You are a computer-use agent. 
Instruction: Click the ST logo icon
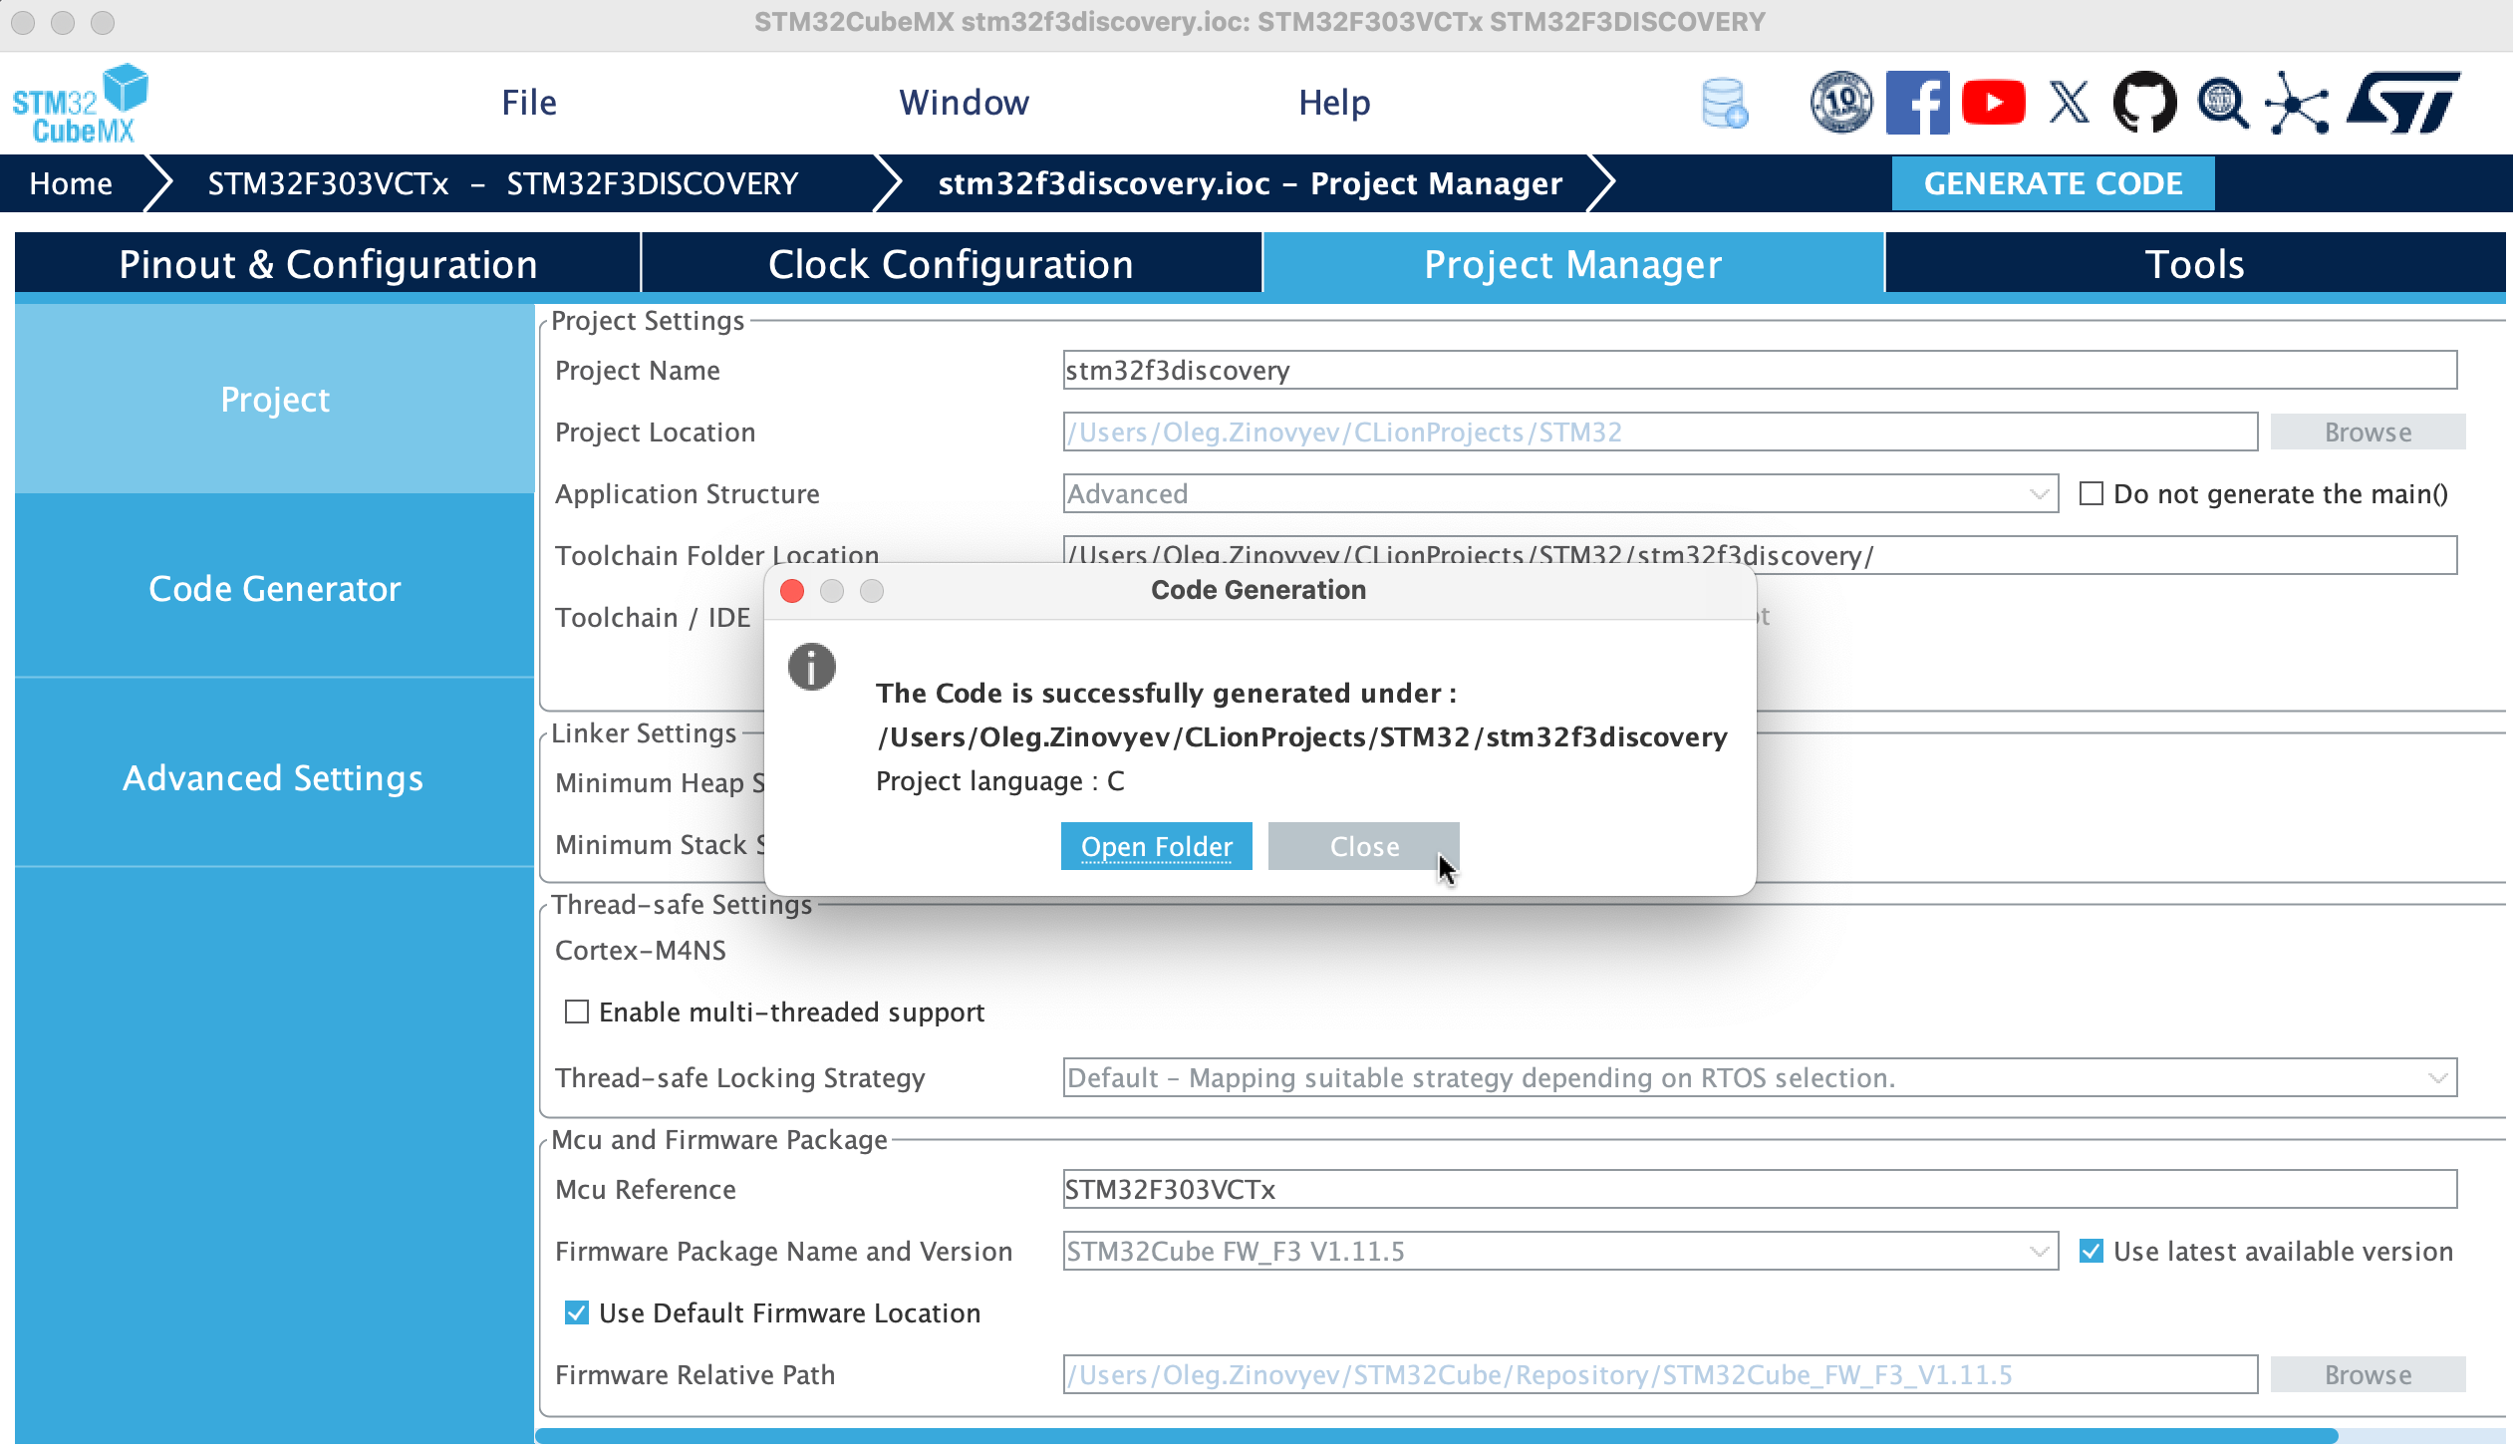click(2403, 103)
